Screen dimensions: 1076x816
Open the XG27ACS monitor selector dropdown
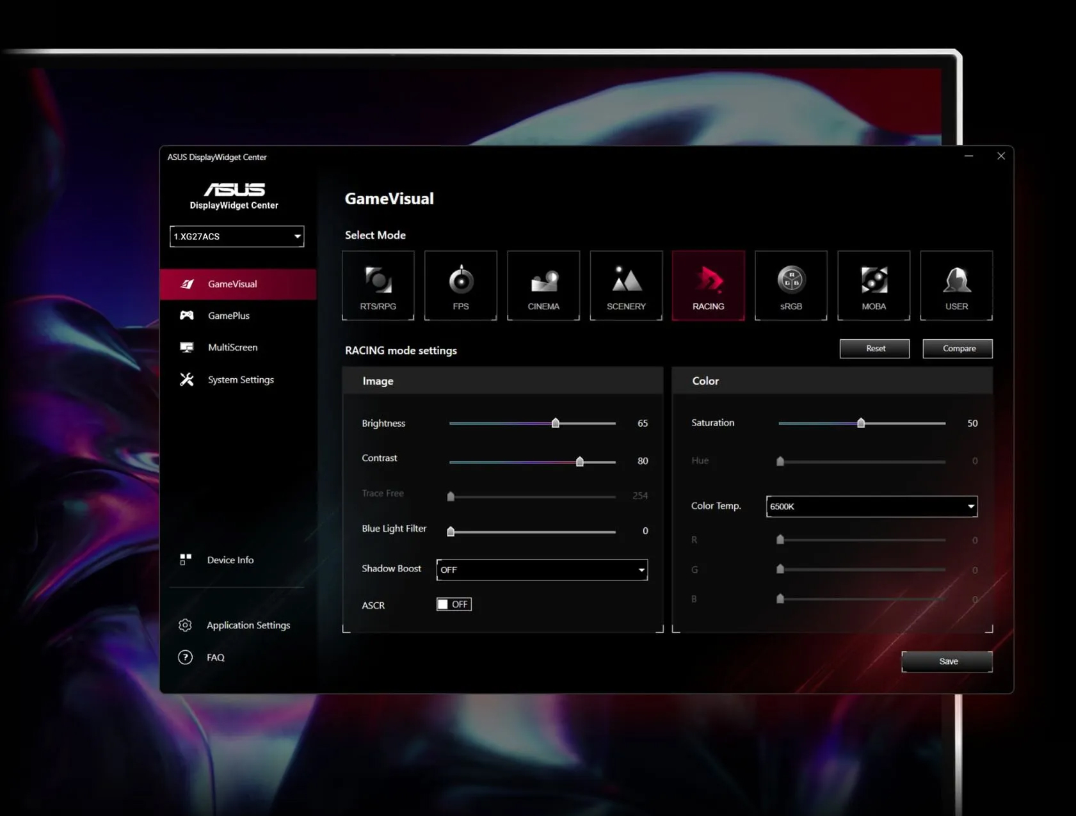(236, 236)
